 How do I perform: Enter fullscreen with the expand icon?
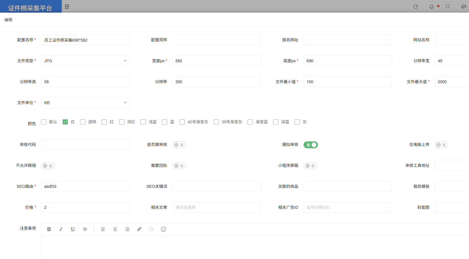[448, 7]
